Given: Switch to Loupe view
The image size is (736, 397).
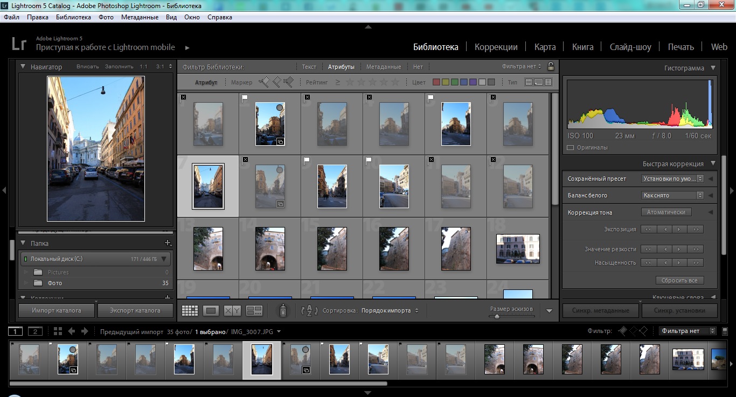Looking at the screenshot, I should (211, 310).
